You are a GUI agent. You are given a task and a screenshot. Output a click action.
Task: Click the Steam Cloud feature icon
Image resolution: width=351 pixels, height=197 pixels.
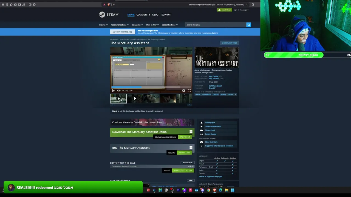[x=202, y=130]
